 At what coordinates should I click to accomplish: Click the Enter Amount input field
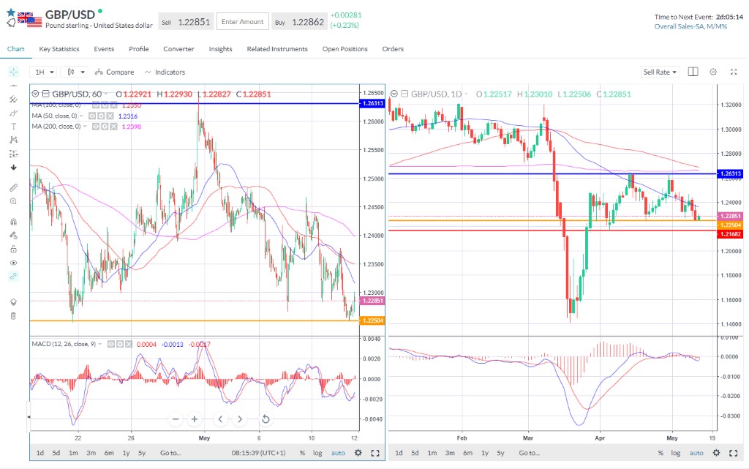[x=242, y=22]
